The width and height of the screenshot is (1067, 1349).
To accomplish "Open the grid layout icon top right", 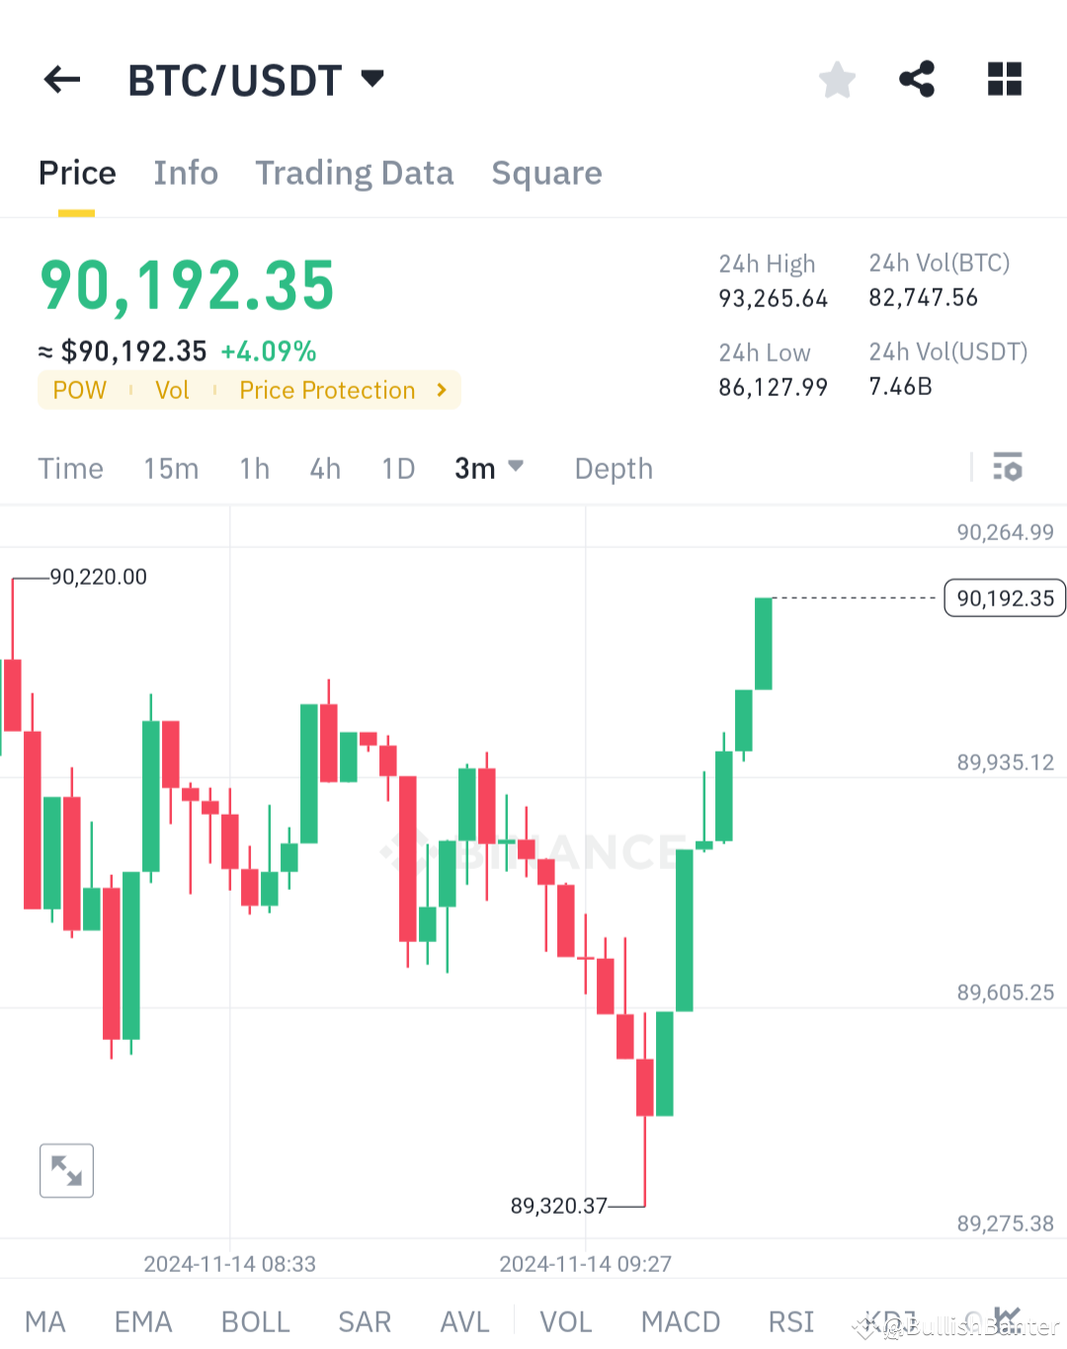I will (x=1004, y=79).
